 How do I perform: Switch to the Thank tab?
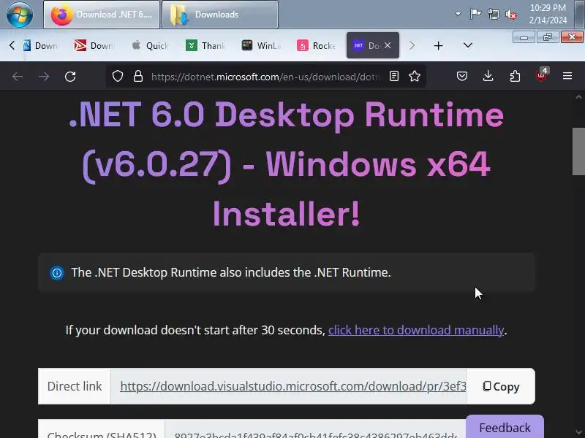click(x=205, y=45)
